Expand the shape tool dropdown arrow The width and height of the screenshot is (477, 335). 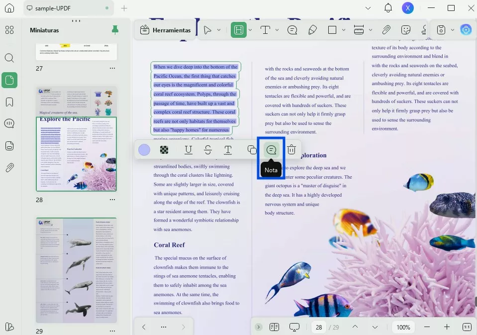click(x=344, y=30)
